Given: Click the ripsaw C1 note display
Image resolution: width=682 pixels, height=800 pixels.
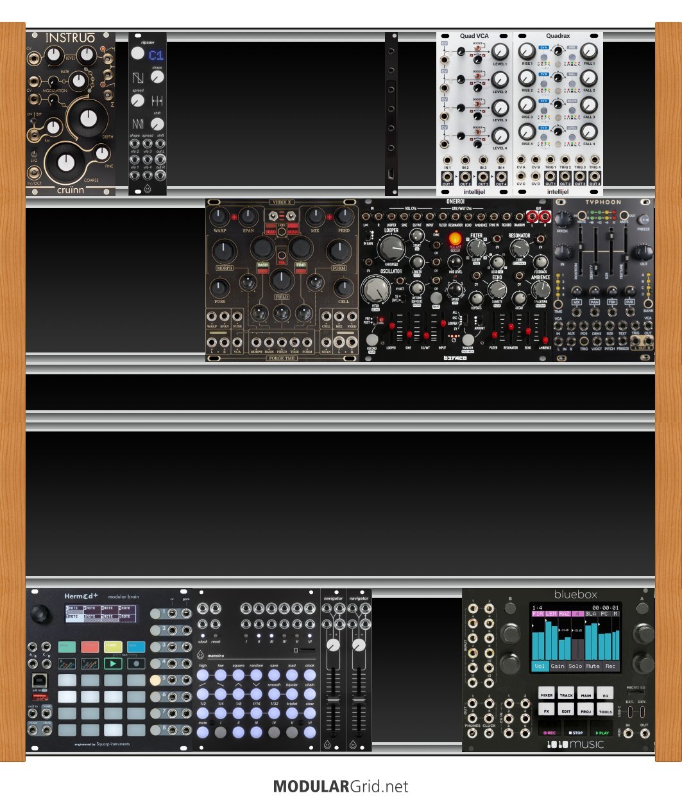Looking at the screenshot, I should coord(155,55).
